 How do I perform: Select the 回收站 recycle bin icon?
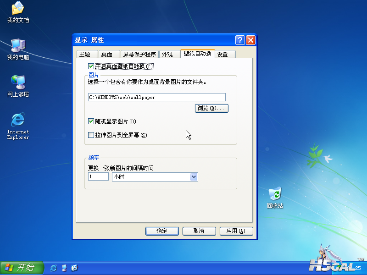click(275, 198)
